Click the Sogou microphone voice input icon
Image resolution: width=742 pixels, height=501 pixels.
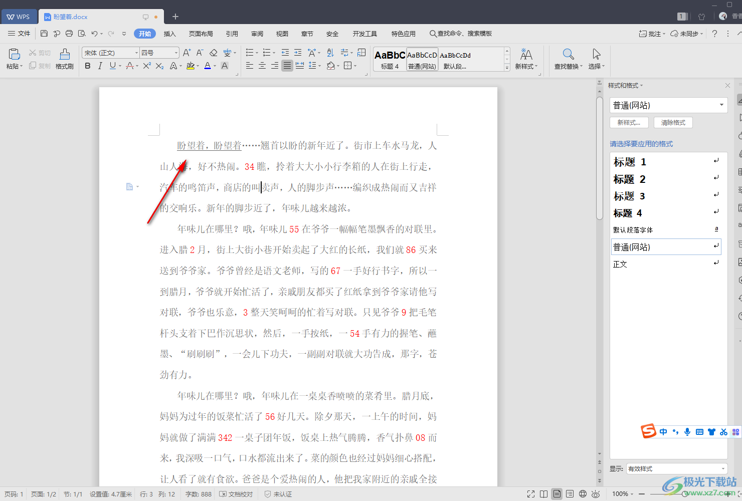[687, 431]
